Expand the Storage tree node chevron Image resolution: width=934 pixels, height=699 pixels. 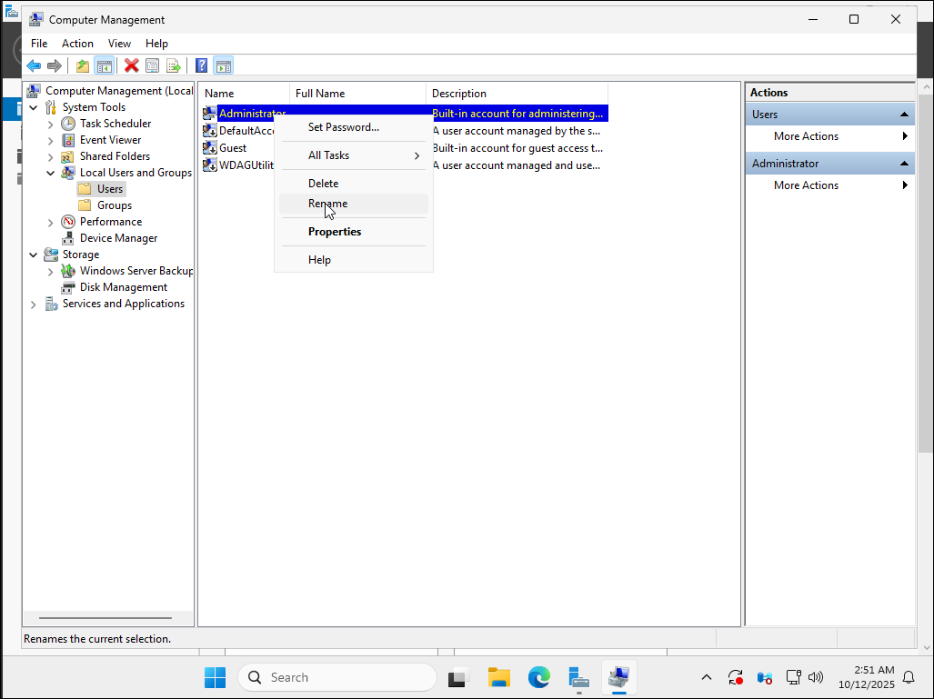click(33, 254)
